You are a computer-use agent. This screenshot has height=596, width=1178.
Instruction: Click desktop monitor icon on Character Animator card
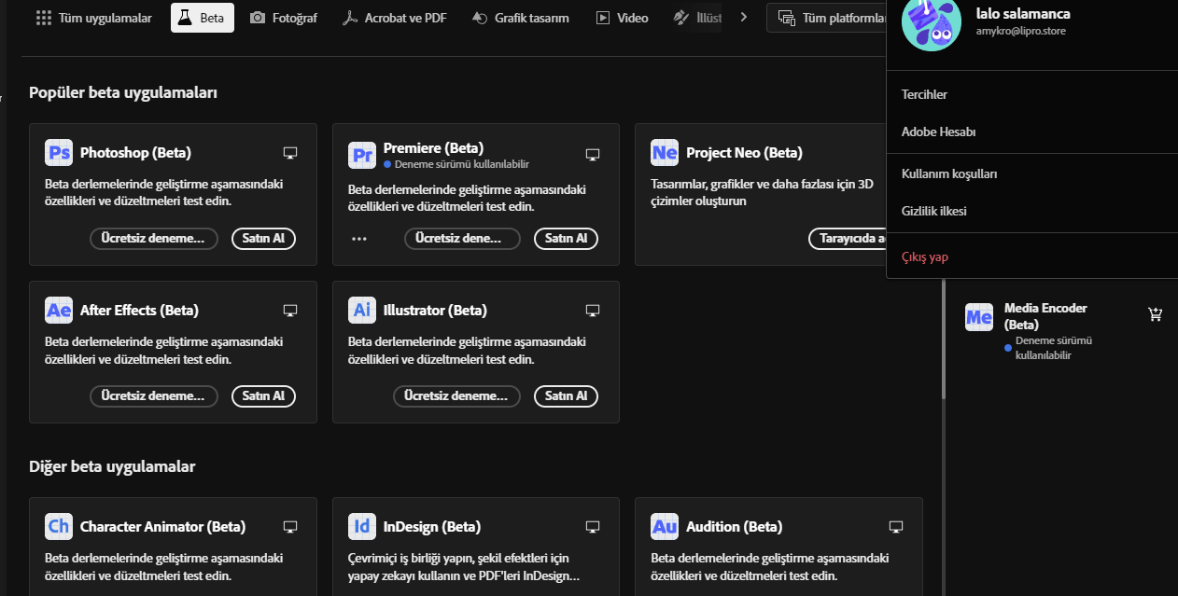point(290,527)
